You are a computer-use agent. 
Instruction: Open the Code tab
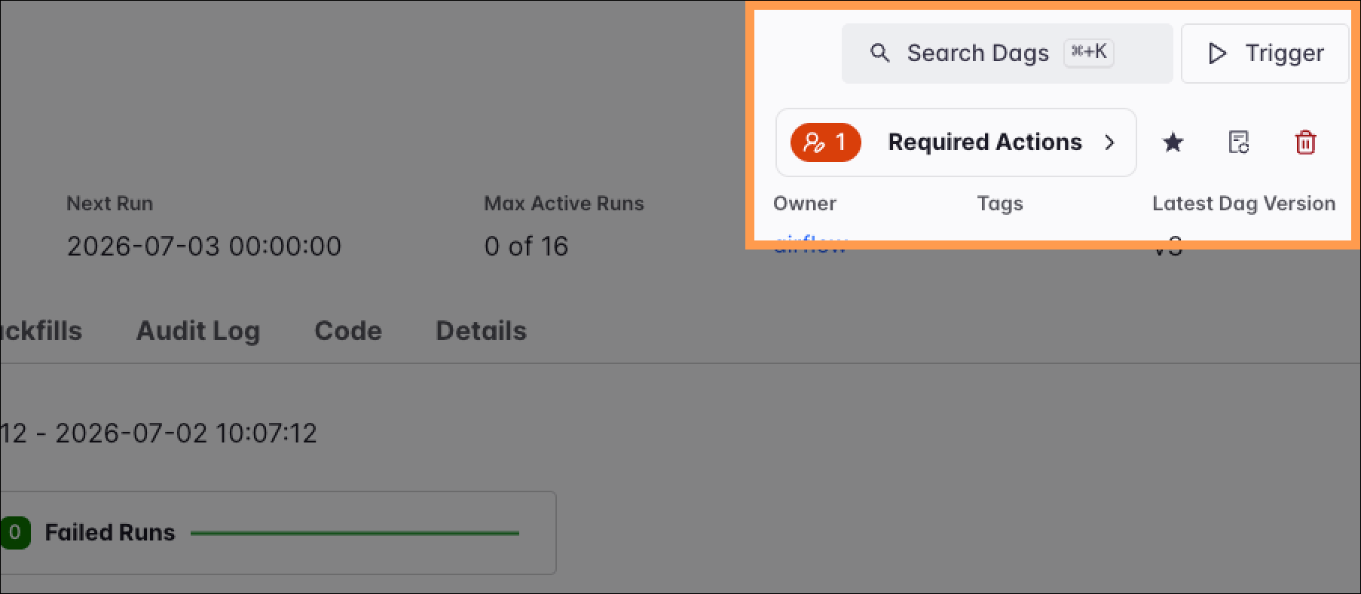348,331
